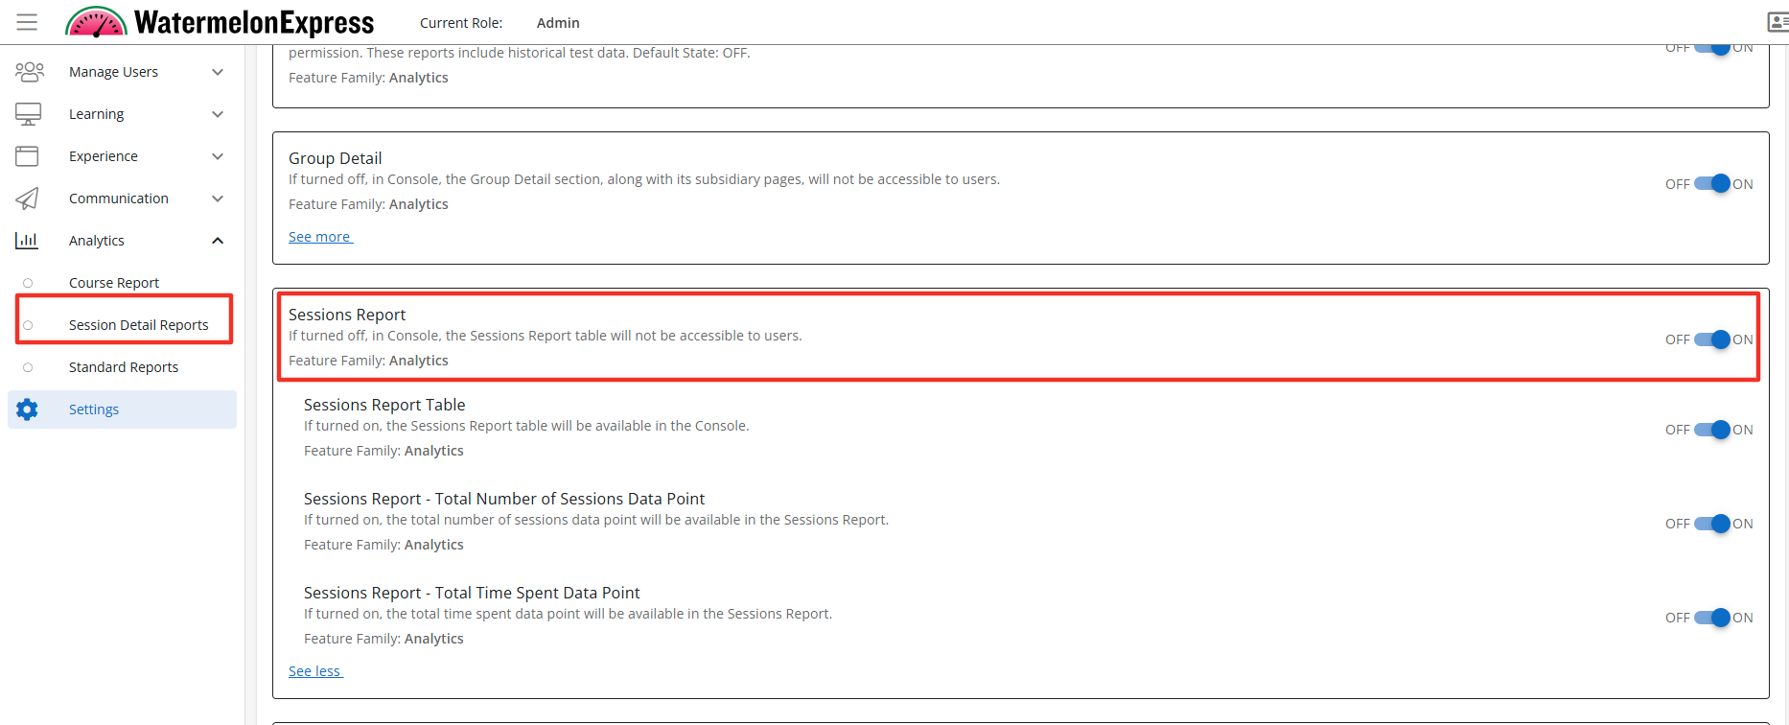This screenshot has width=1789, height=725.
Task: Open Session Detail Reports menu item
Action: [138, 325]
